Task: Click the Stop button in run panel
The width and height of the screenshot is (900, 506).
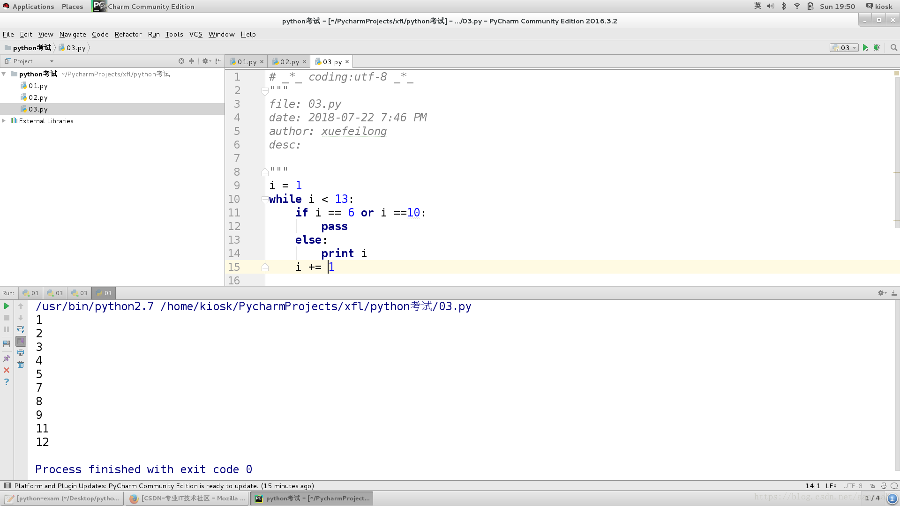Action: pos(6,317)
